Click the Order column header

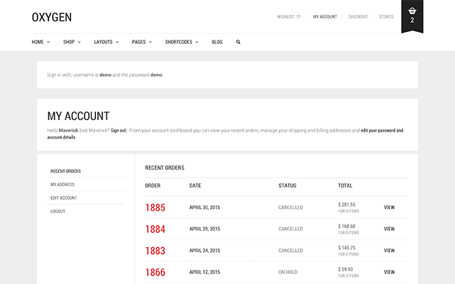[x=153, y=186]
